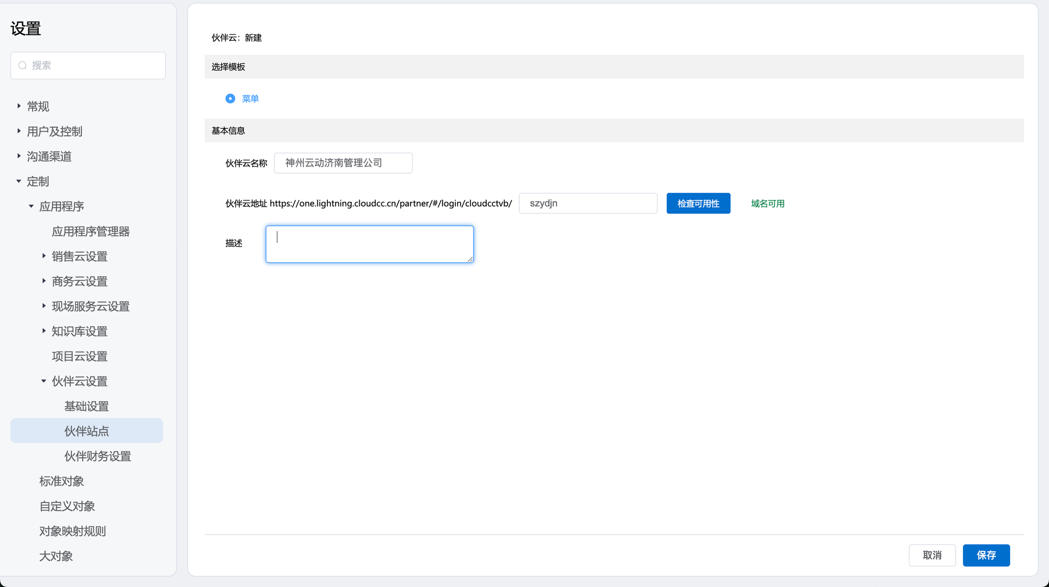1049x587 pixels.
Task: Expand the 用户及控制 tree arrow
Action: coord(19,131)
